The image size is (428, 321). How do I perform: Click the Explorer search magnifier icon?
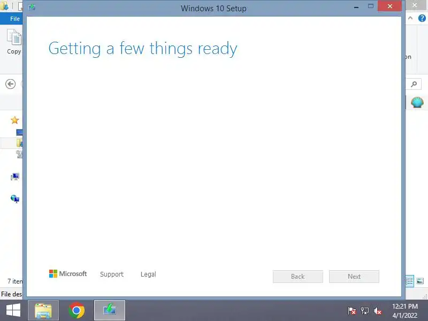414,84
